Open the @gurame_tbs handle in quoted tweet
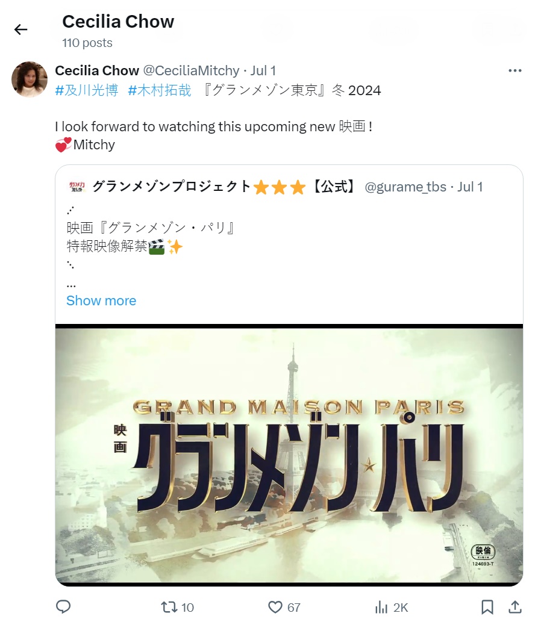Image resolution: width=541 pixels, height=625 pixels. [405, 187]
